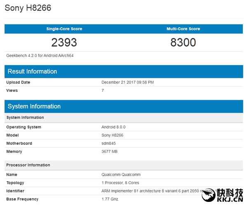The image size is (247, 206).
Task: Click the Memory label
Action: point(14,152)
